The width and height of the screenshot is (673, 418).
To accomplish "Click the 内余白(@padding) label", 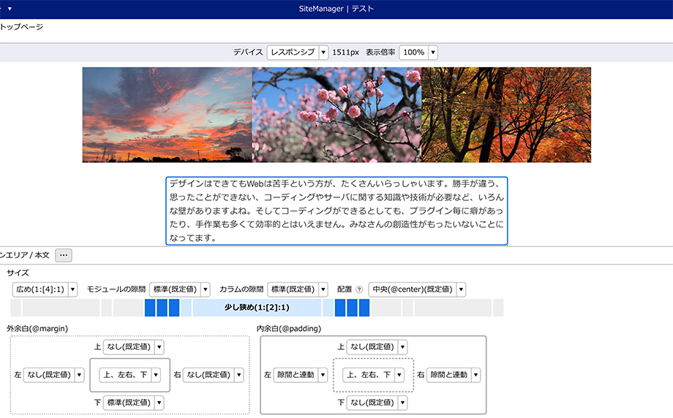I will click(289, 328).
